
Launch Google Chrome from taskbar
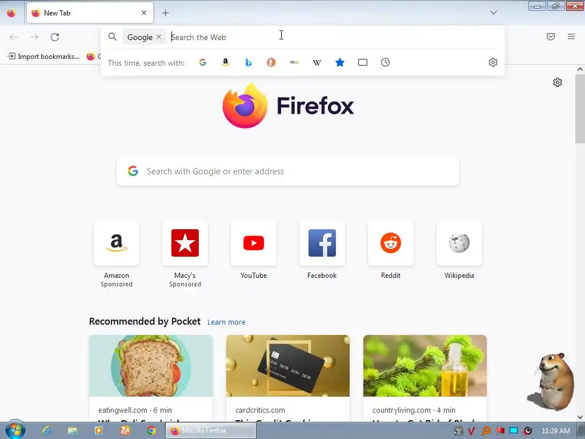pos(151,430)
